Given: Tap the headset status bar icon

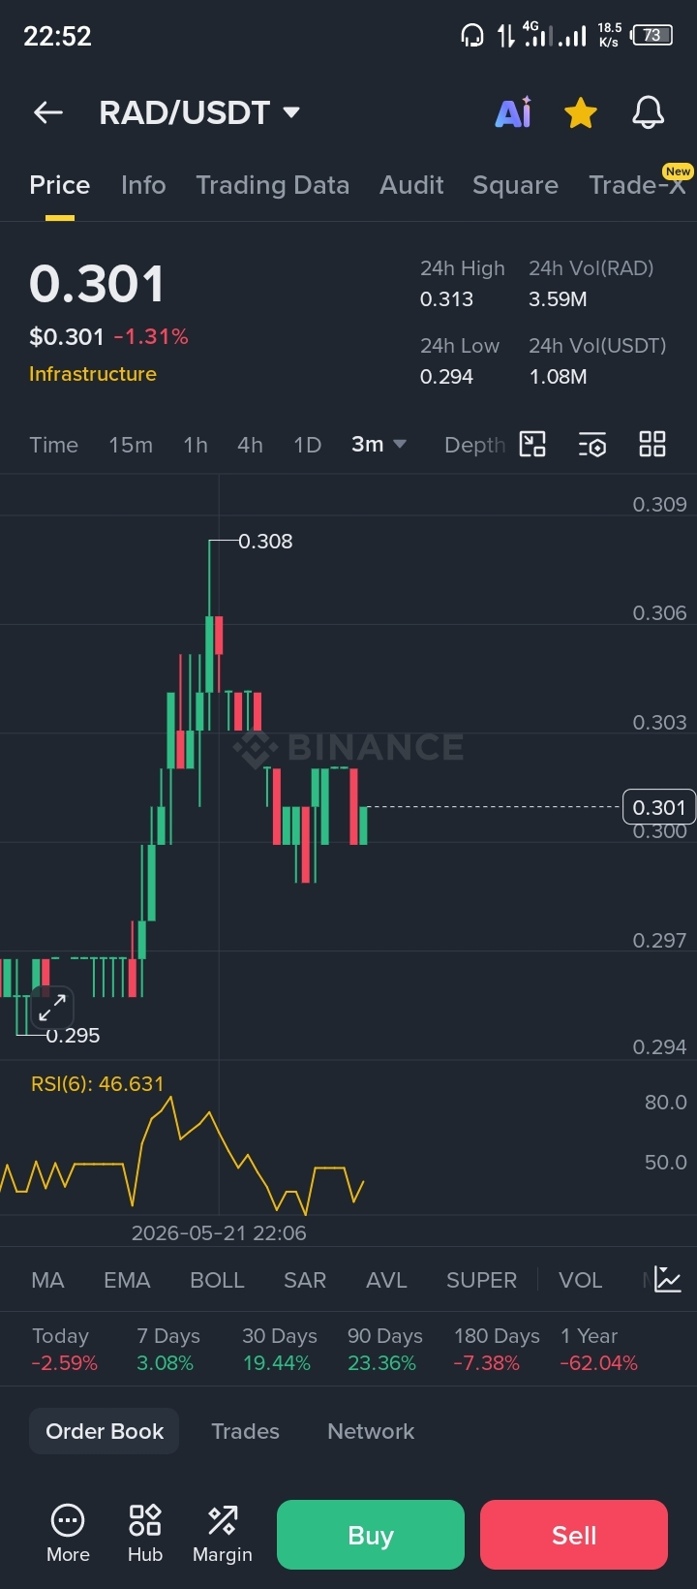Looking at the screenshot, I should pyautogui.click(x=471, y=37).
